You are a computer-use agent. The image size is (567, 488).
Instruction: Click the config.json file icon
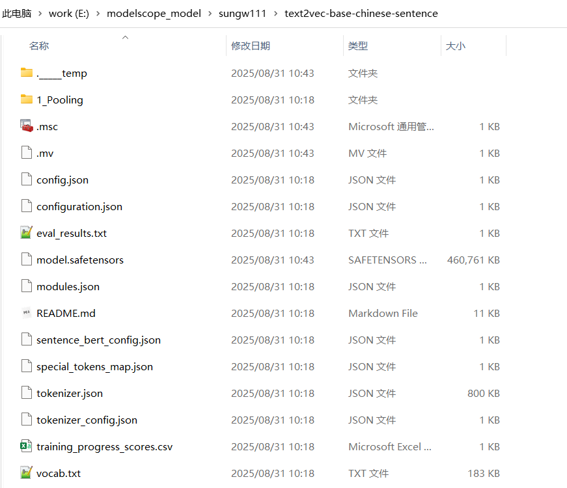click(27, 180)
